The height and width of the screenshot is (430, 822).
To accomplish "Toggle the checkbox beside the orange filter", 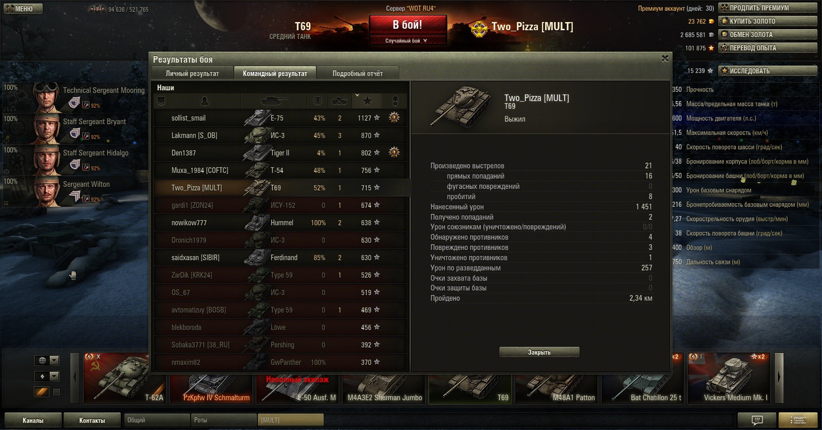I will click(x=57, y=392).
